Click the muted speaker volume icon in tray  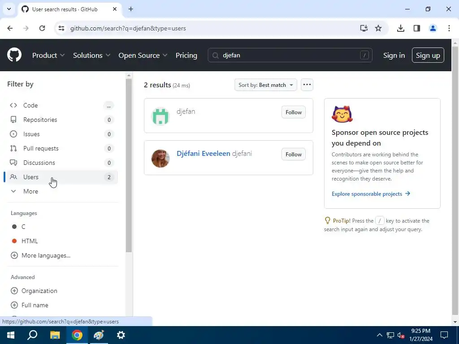click(x=401, y=335)
